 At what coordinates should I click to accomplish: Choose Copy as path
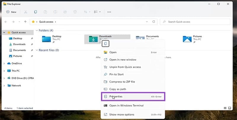pyautogui.click(x=133, y=89)
